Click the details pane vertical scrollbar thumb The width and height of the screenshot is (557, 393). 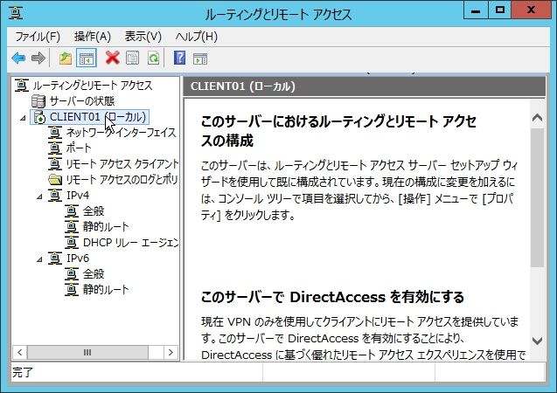538,198
